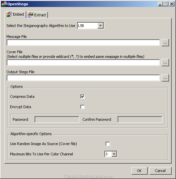Close the OpenStego window
This screenshot has width=176, height=179.
click(x=172, y=4)
